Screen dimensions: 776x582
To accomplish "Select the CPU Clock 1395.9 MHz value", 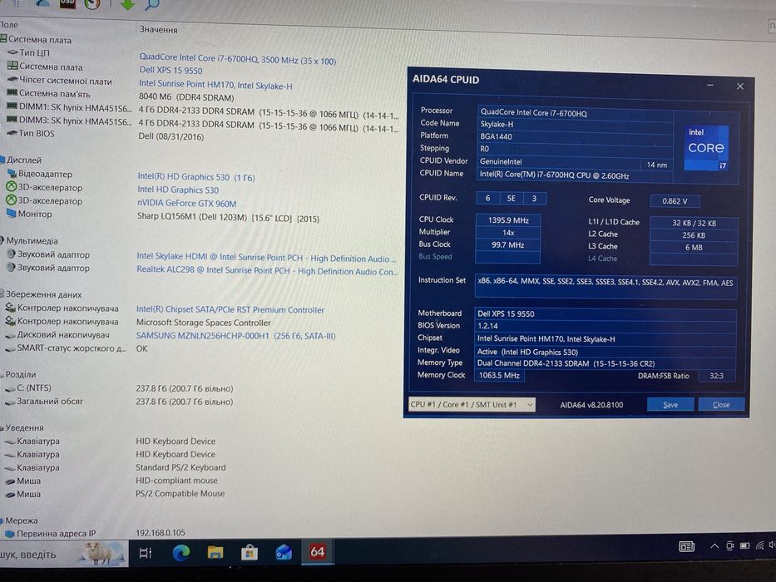I will click(x=508, y=220).
